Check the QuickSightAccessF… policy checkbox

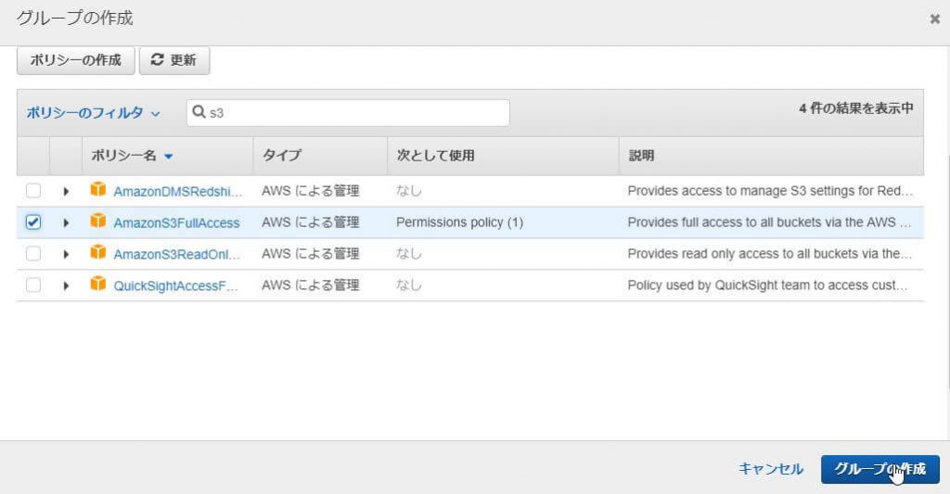(33, 285)
